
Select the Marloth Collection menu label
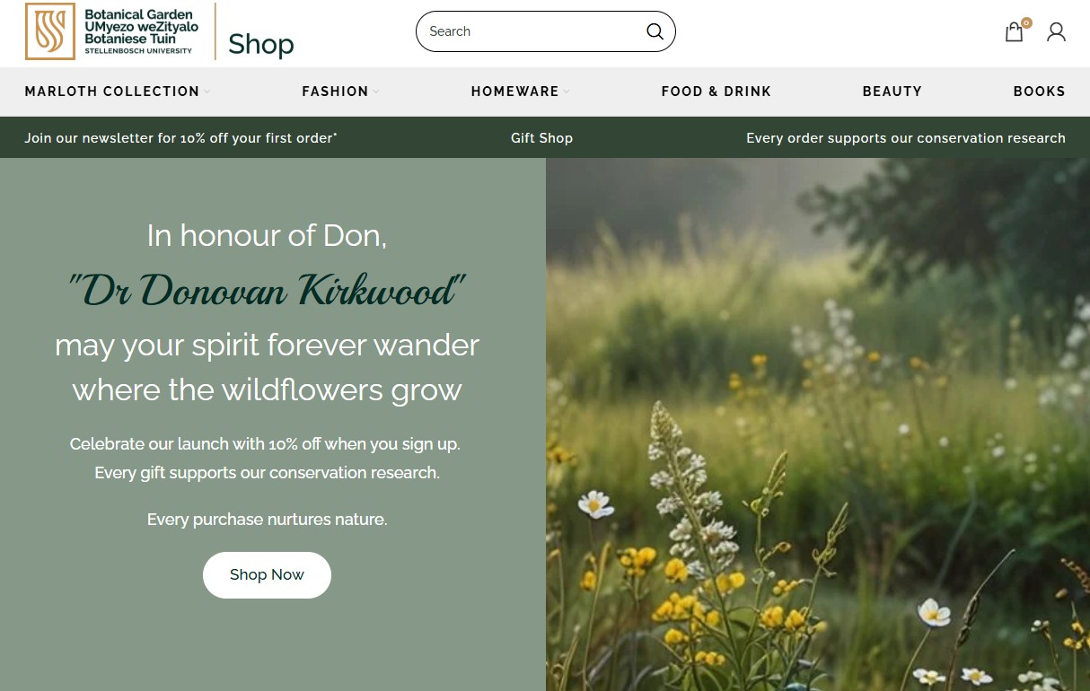(112, 92)
